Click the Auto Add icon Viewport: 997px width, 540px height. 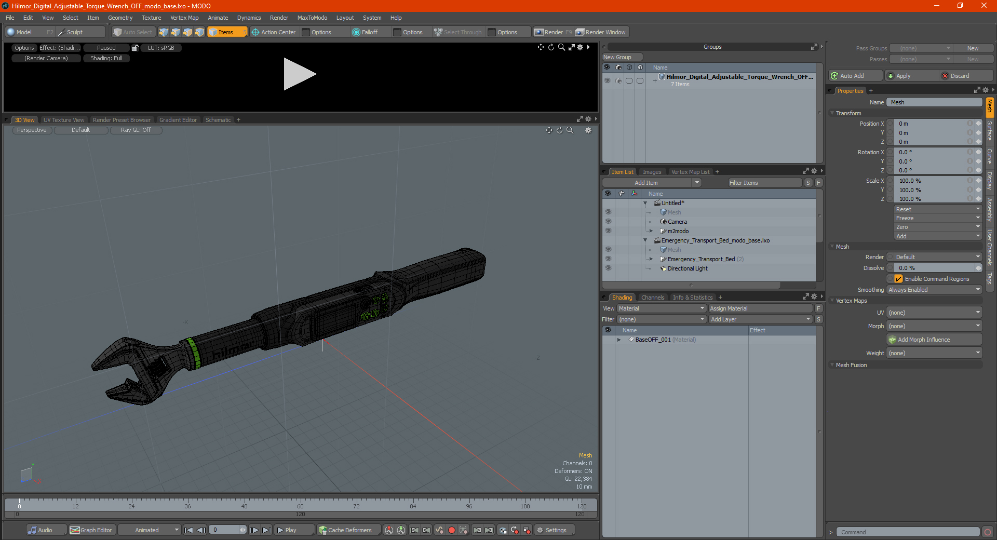point(834,76)
